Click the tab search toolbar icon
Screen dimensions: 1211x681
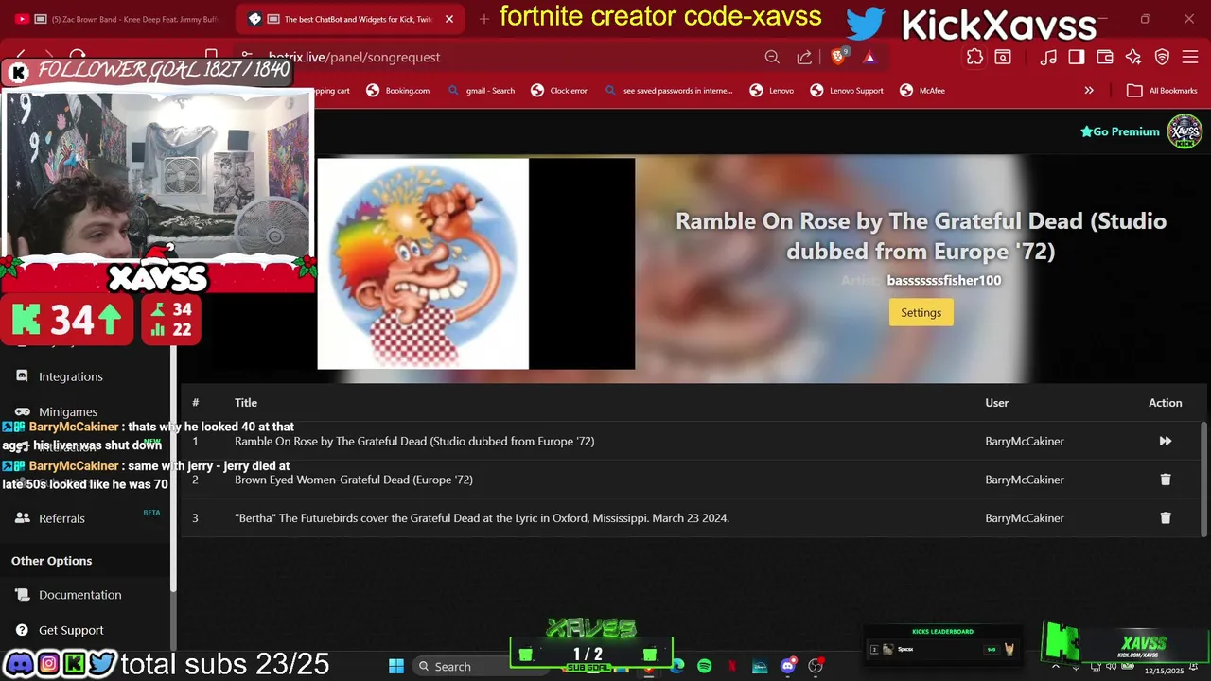click(1003, 57)
